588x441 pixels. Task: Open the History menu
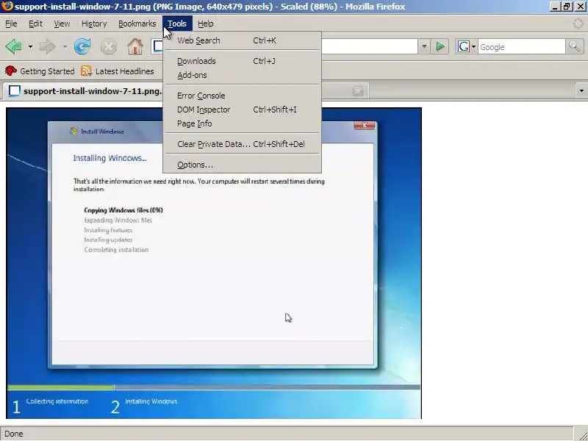(94, 24)
